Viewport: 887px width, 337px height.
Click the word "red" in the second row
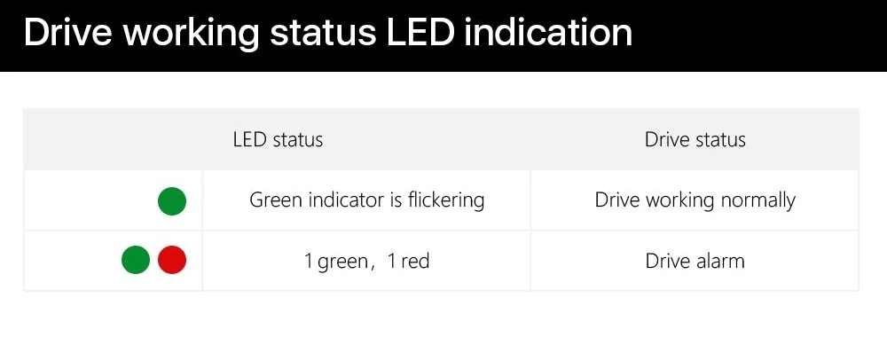(x=415, y=262)
